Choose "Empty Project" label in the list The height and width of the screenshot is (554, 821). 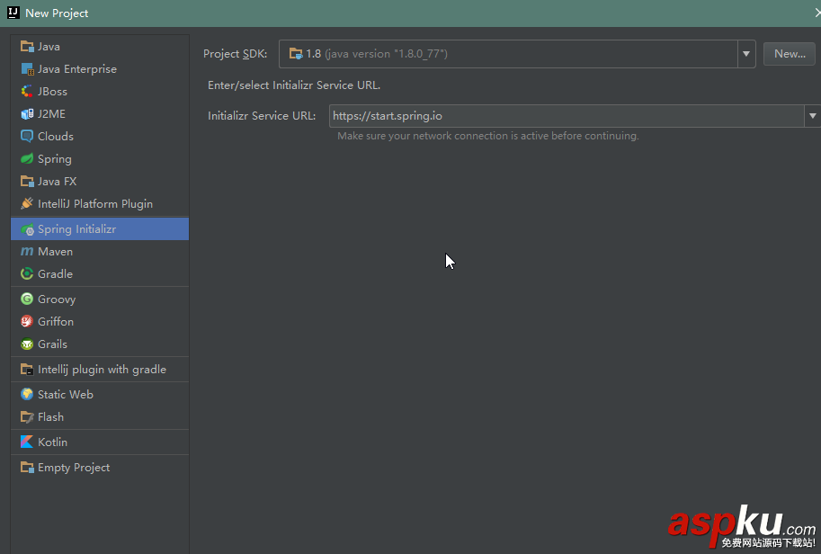pos(74,468)
